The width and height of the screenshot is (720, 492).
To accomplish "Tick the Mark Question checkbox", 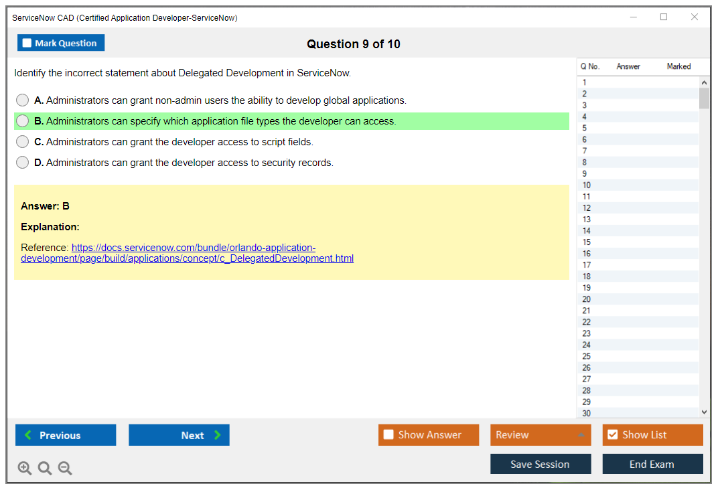I will pos(27,44).
